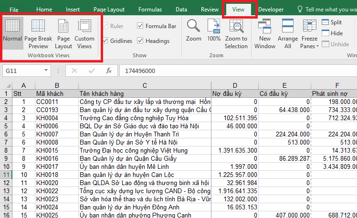Toggle the Headings checkbox

point(140,41)
